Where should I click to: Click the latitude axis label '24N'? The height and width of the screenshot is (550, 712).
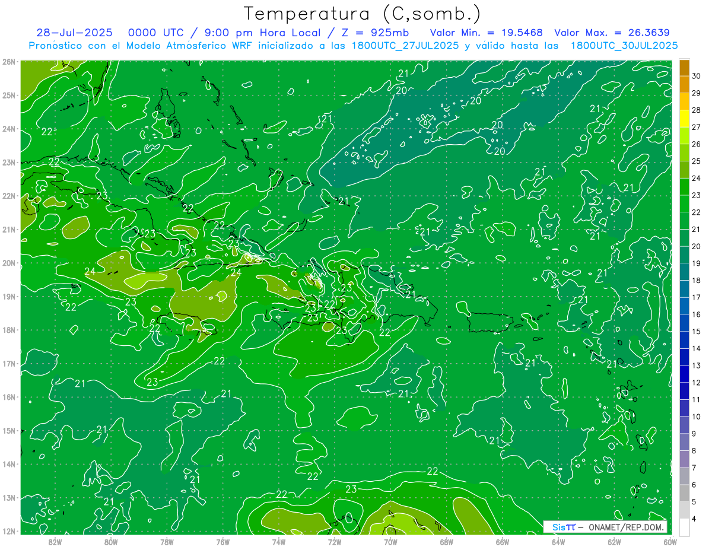click(9, 129)
